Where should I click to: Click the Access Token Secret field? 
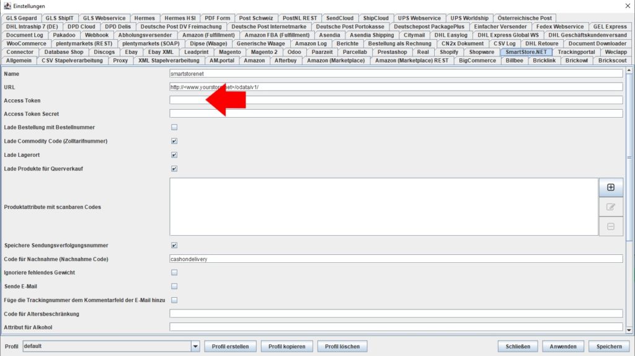tap(396, 113)
